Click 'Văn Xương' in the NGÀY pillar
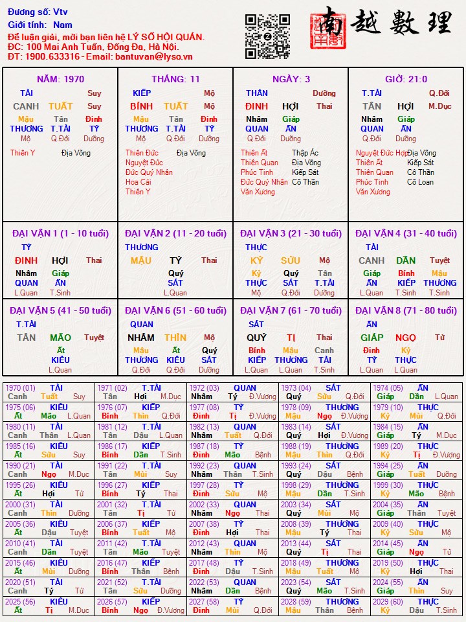 258,192
